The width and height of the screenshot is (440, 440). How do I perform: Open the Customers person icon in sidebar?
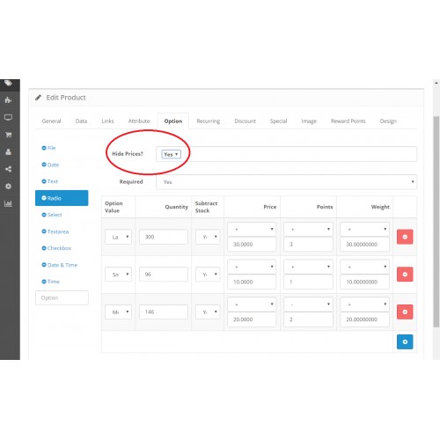[x=8, y=151]
